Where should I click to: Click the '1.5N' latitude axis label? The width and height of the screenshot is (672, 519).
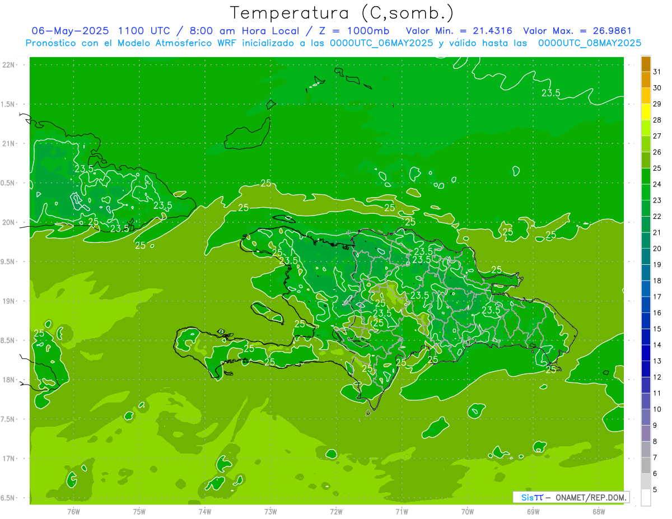point(8,104)
